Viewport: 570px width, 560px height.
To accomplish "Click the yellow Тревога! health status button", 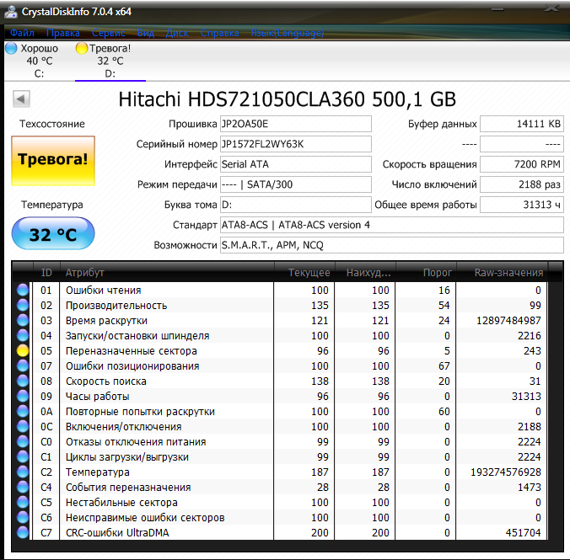I will (53, 161).
